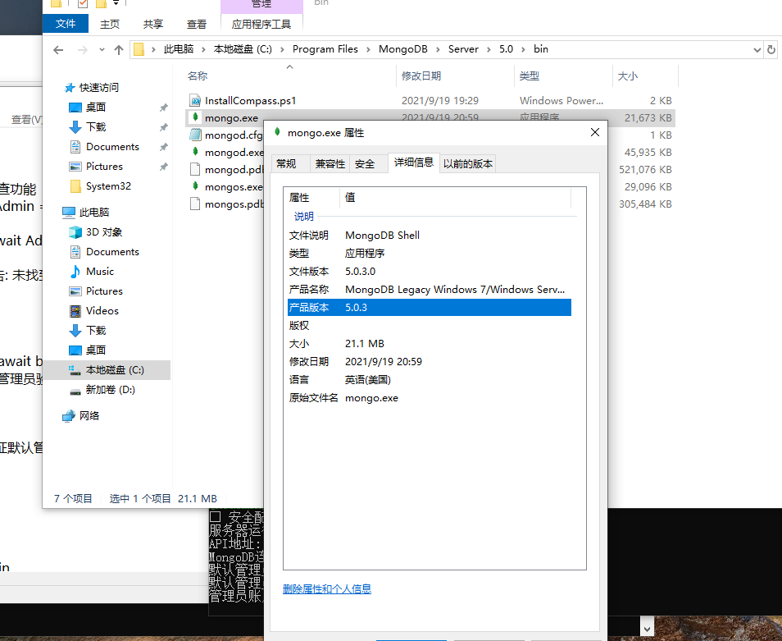Open the 应用程序工具 ribbon tab
Viewport: 782px width, 641px height.
(x=261, y=24)
